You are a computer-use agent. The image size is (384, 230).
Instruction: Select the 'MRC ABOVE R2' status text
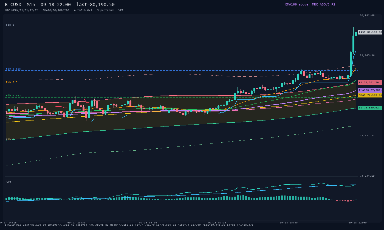pyautogui.click(x=324, y=4)
